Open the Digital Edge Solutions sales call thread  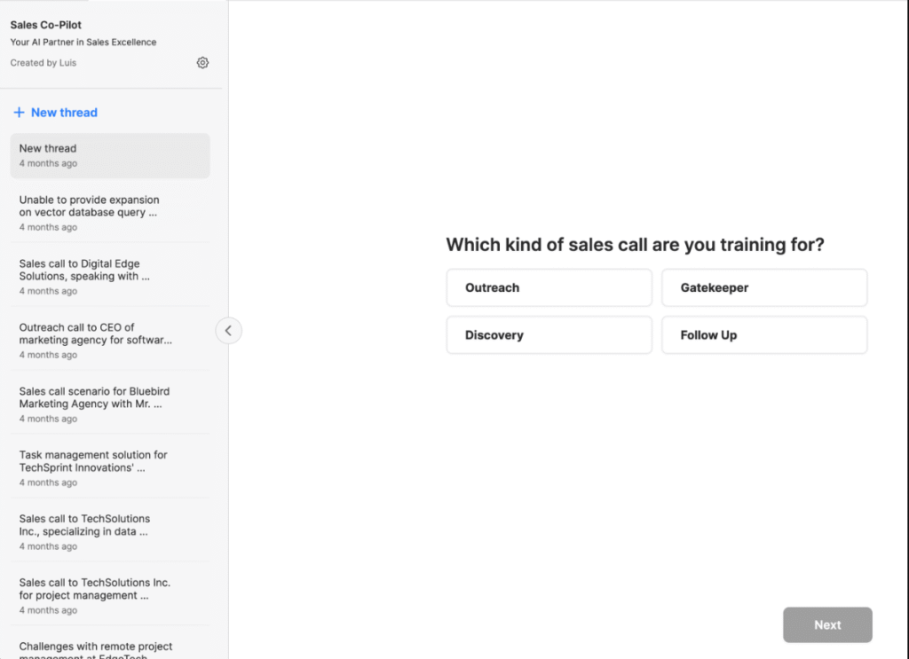click(109, 276)
